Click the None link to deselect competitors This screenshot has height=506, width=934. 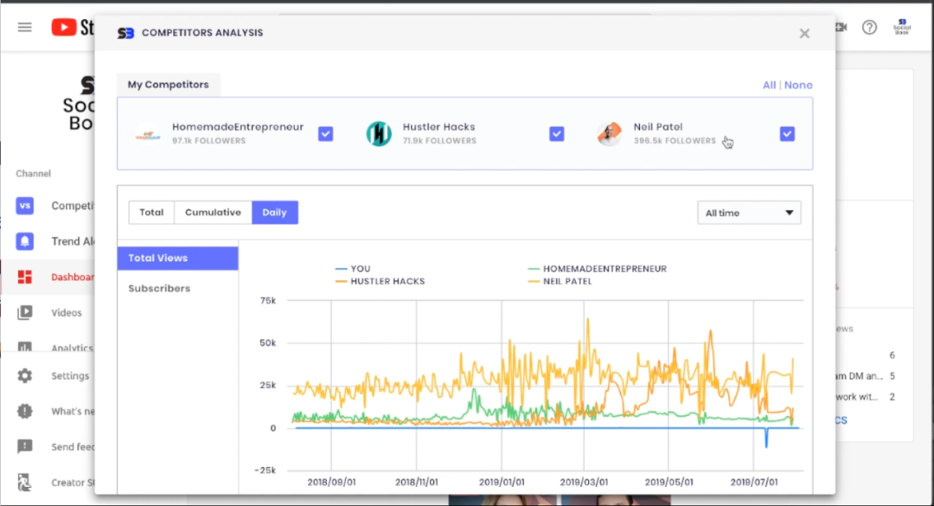[x=798, y=85]
